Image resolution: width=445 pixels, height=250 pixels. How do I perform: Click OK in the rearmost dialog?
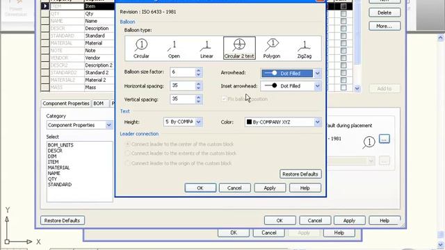point(234,233)
